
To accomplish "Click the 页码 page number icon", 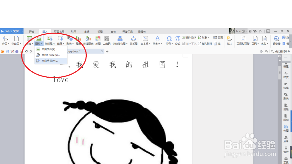I will 255,39.
